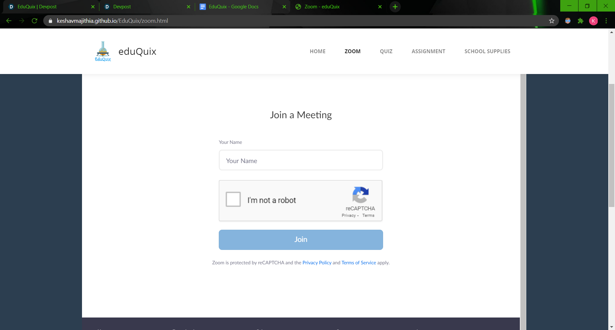The width and height of the screenshot is (615, 330).
Task: Open the Extensions puzzle icon
Action: coord(580,21)
